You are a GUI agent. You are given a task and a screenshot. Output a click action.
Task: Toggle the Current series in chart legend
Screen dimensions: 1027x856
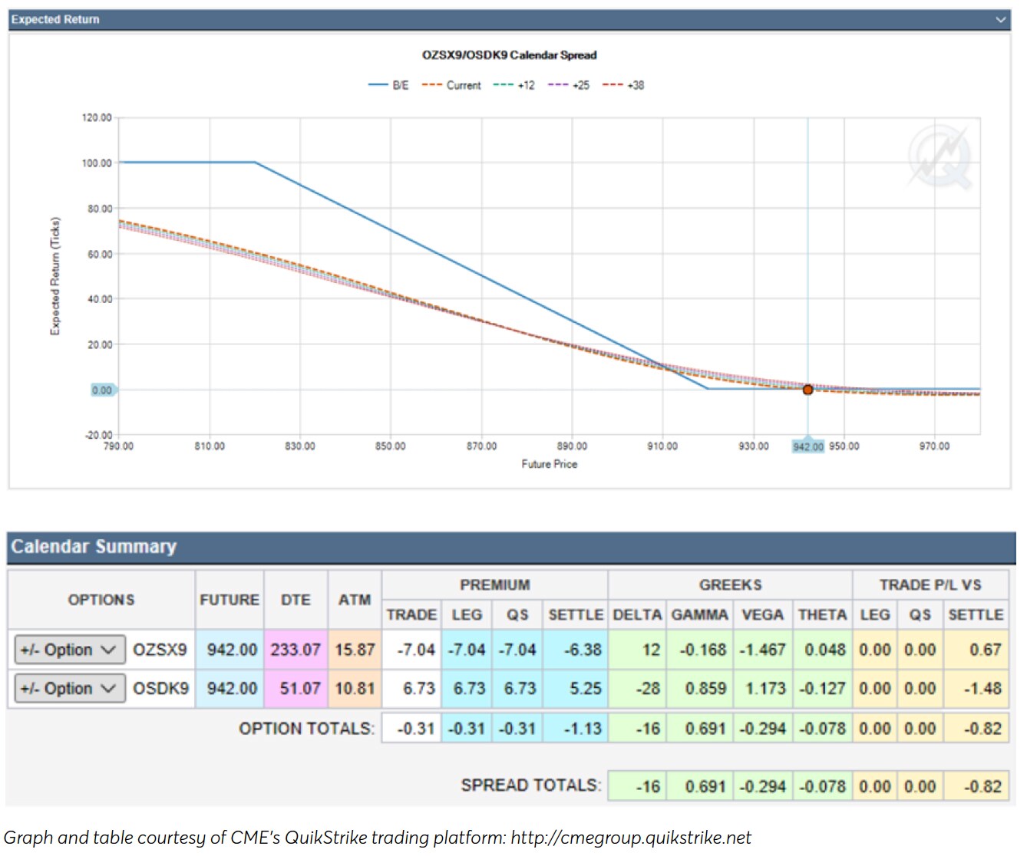click(x=452, y=85)
